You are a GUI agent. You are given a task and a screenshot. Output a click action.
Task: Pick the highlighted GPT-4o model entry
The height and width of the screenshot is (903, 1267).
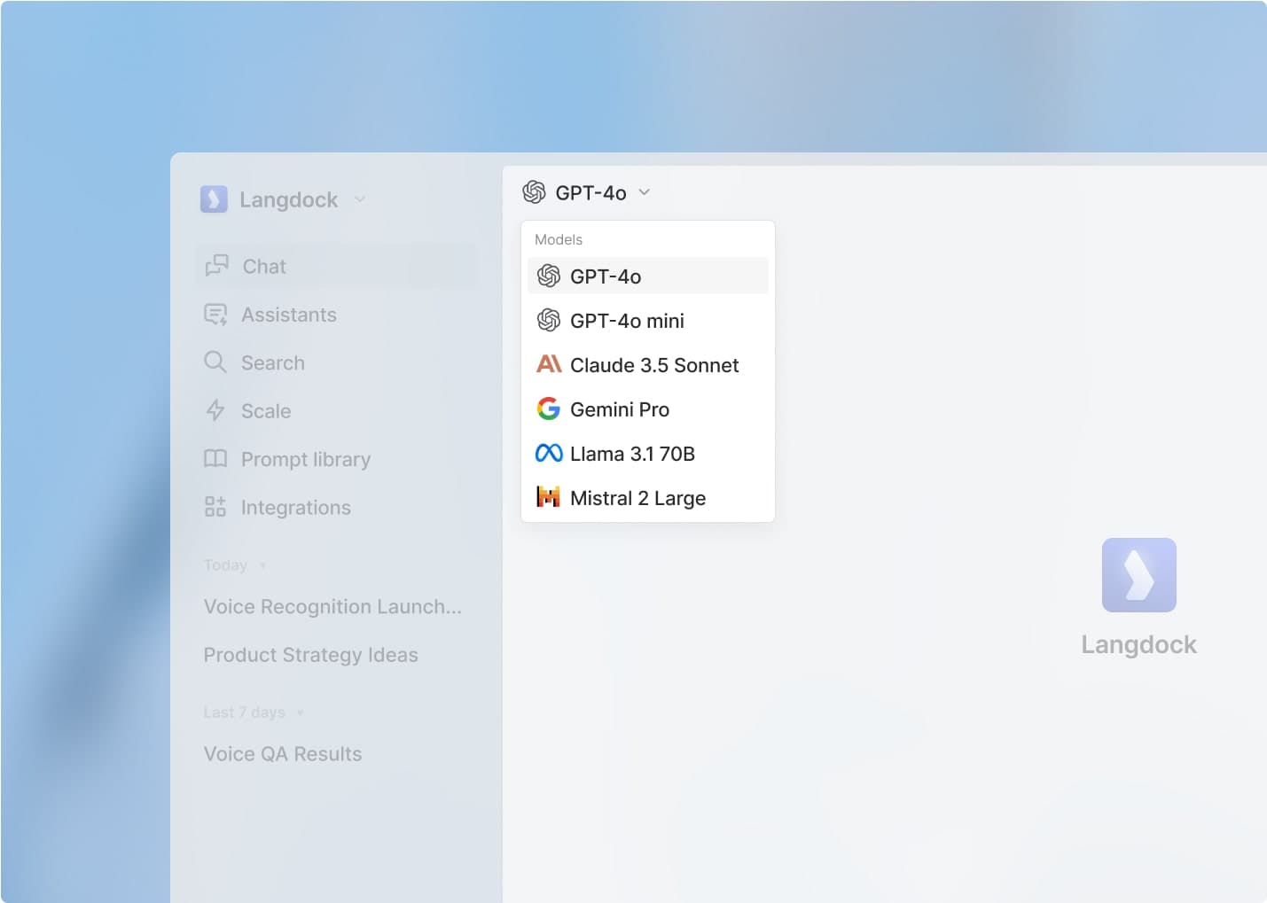tap(606, 276)
